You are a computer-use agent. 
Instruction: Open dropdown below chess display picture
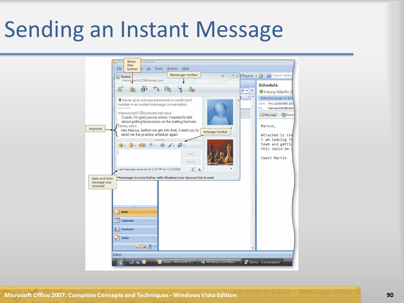pos(231,168)
